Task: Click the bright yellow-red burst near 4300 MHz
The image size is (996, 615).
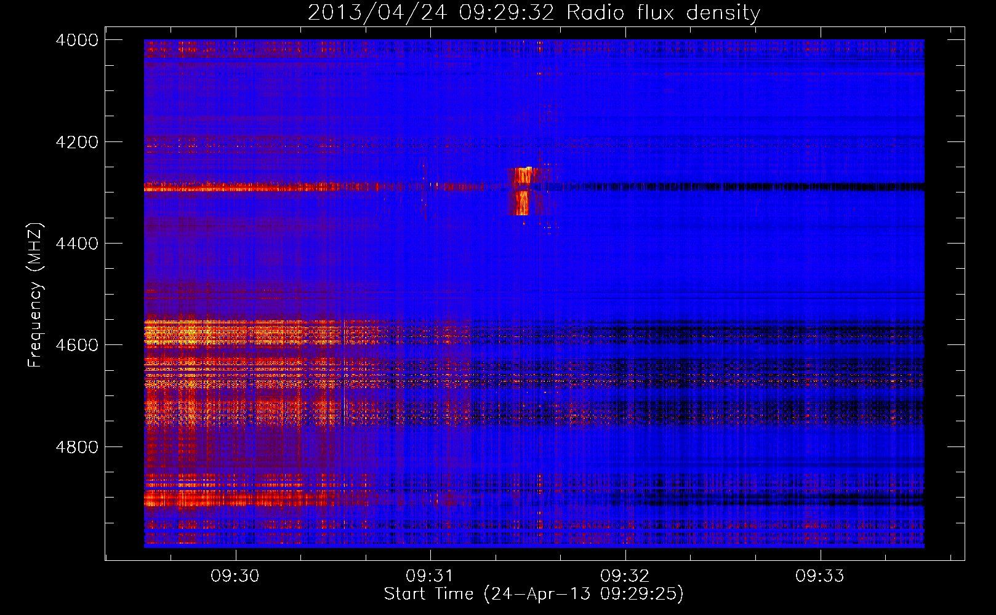Action: (522, 191)
